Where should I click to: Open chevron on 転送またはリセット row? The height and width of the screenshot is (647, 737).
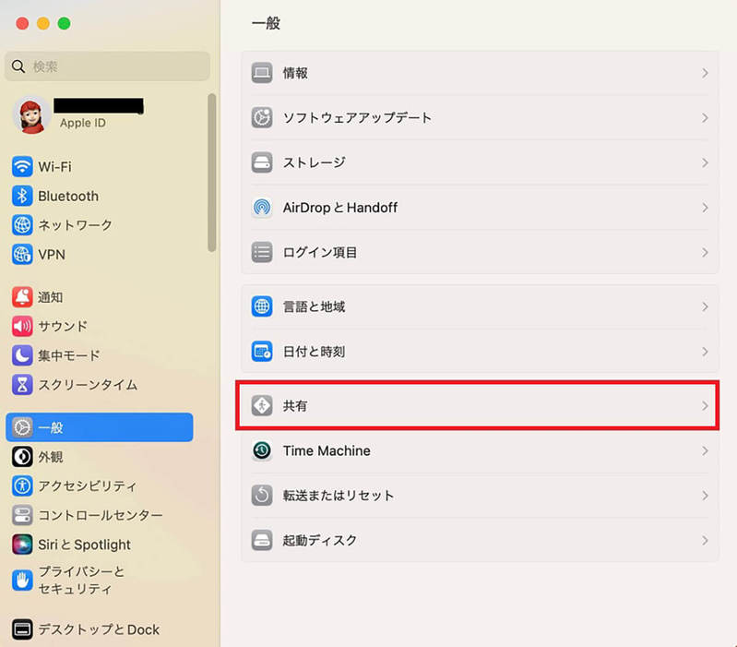pyautogui.click(x=705, y=496)
